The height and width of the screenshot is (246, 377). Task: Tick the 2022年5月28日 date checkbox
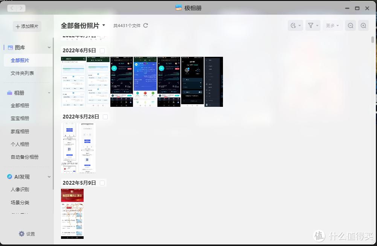tap(105, 117)
